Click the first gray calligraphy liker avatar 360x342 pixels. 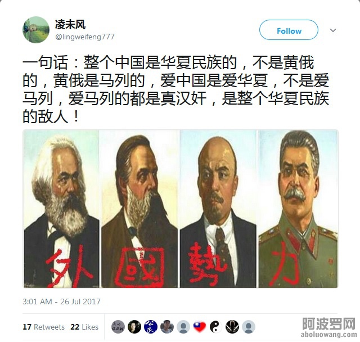[x=118, y=327]
